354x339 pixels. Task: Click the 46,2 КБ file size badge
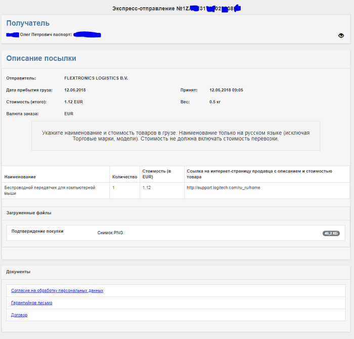331,233
